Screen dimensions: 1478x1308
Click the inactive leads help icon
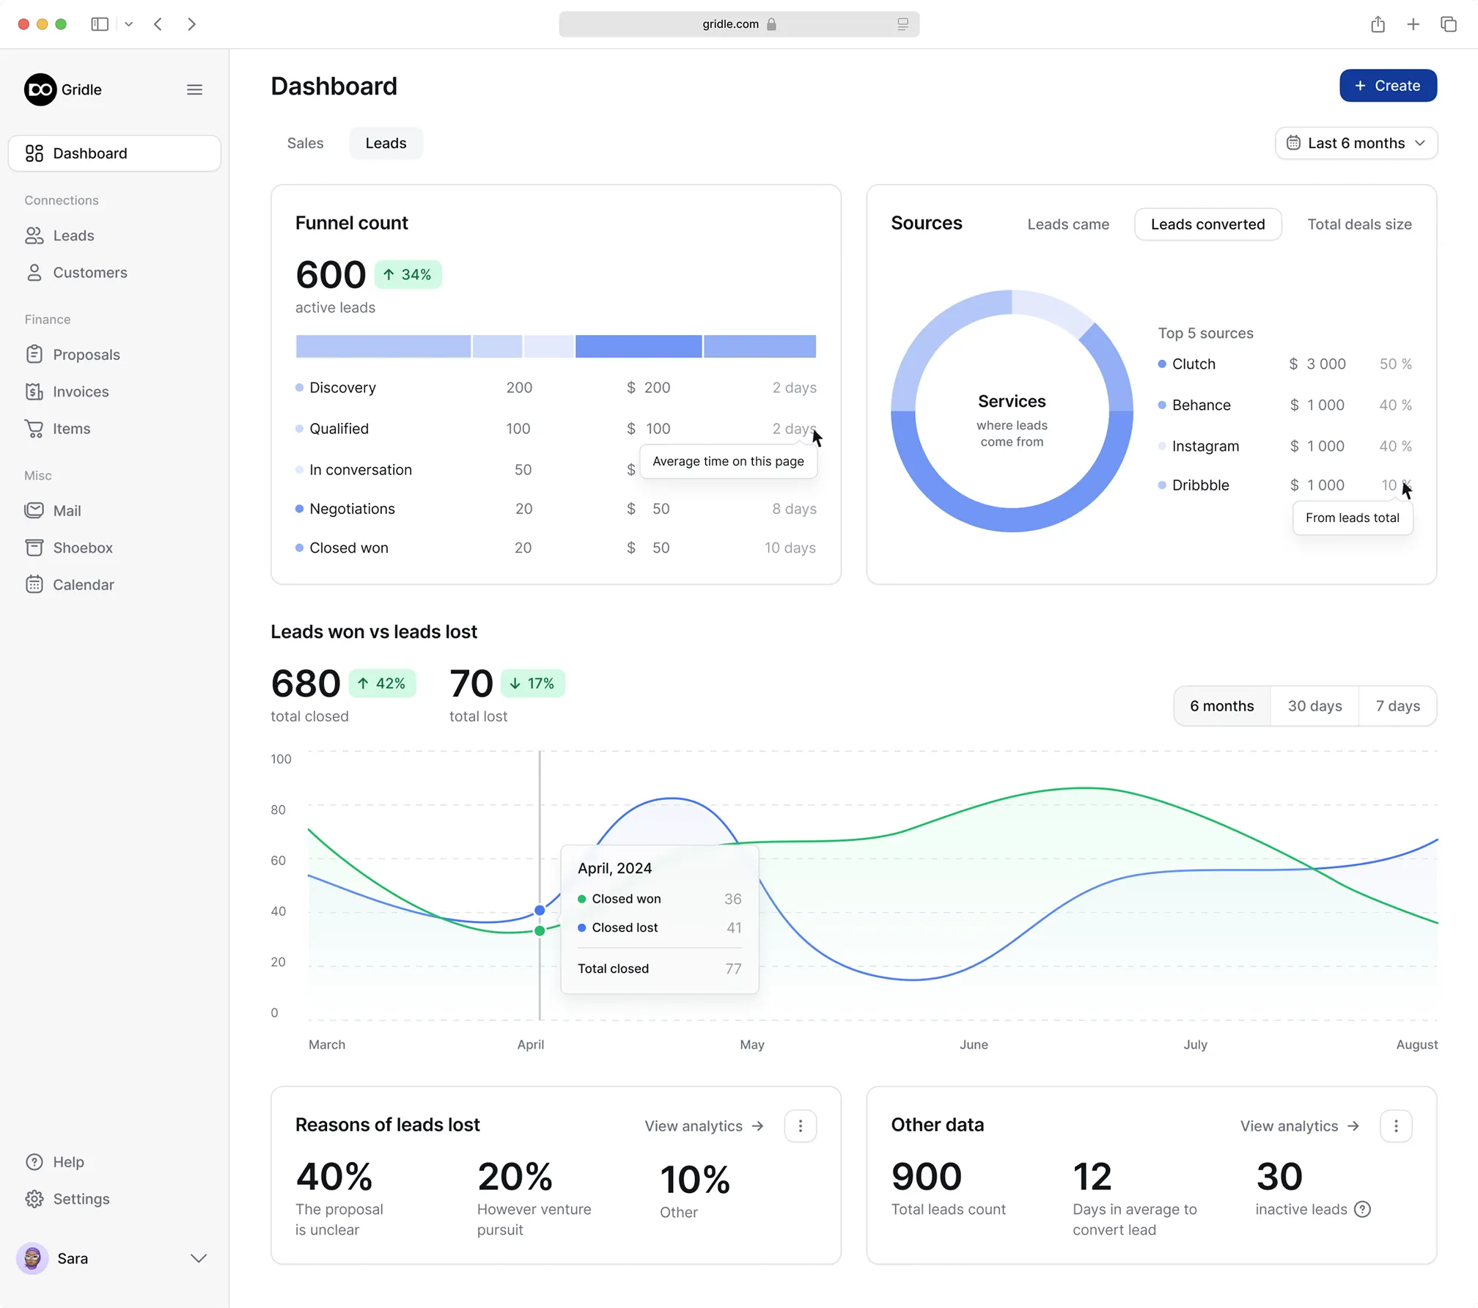[x=1362, y=1210]
